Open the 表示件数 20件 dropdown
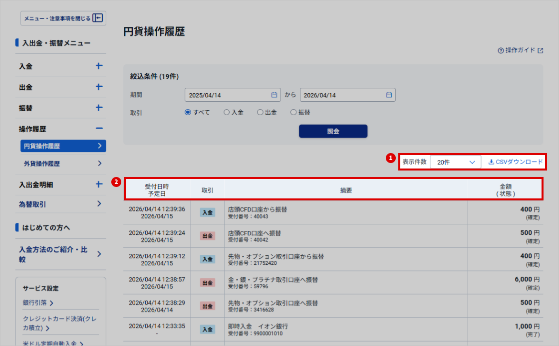The height and width of the screenshot is (346, 559). tap(455, 162)
